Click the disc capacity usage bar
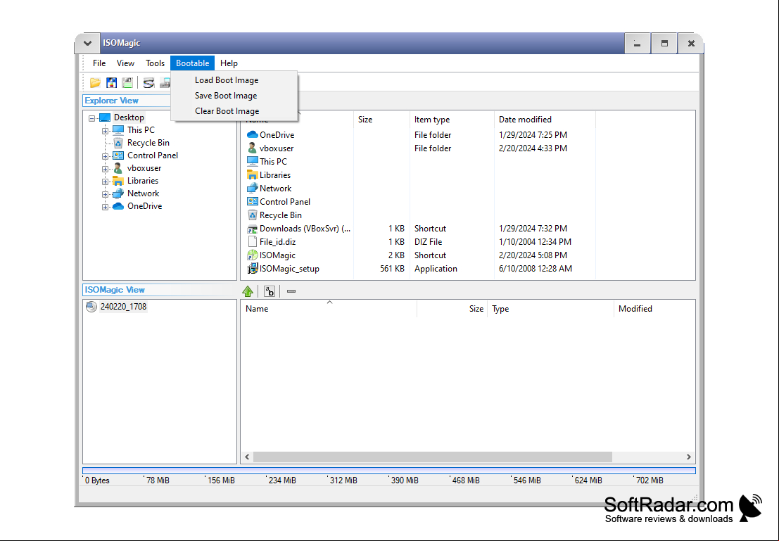The height and width of the screenshot is (541, 779). click(389, 471)
